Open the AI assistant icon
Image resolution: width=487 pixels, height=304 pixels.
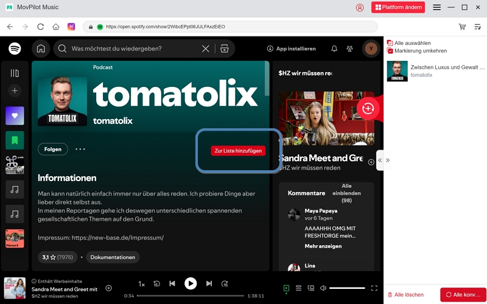click(71, 27)
